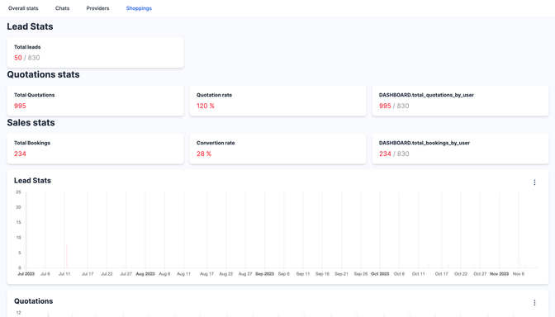Click the Sales stats heading

click(31, 122)
